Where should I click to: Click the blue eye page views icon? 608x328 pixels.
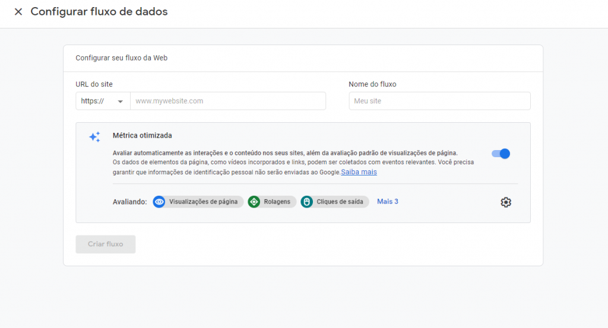tap(159, 202)
